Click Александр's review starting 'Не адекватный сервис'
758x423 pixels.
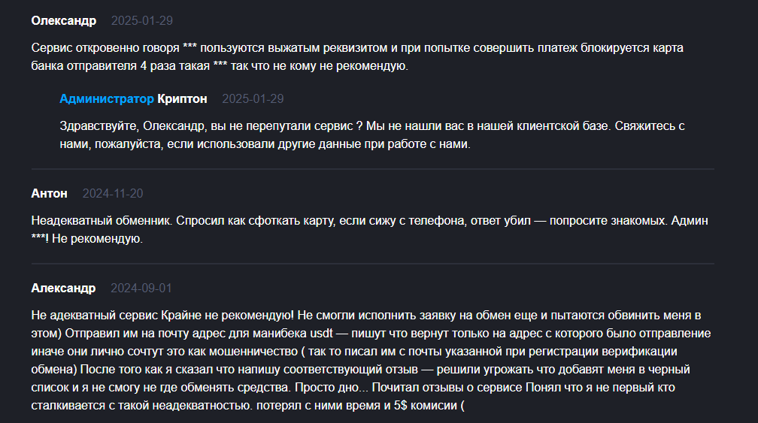(x=371, y=360)
